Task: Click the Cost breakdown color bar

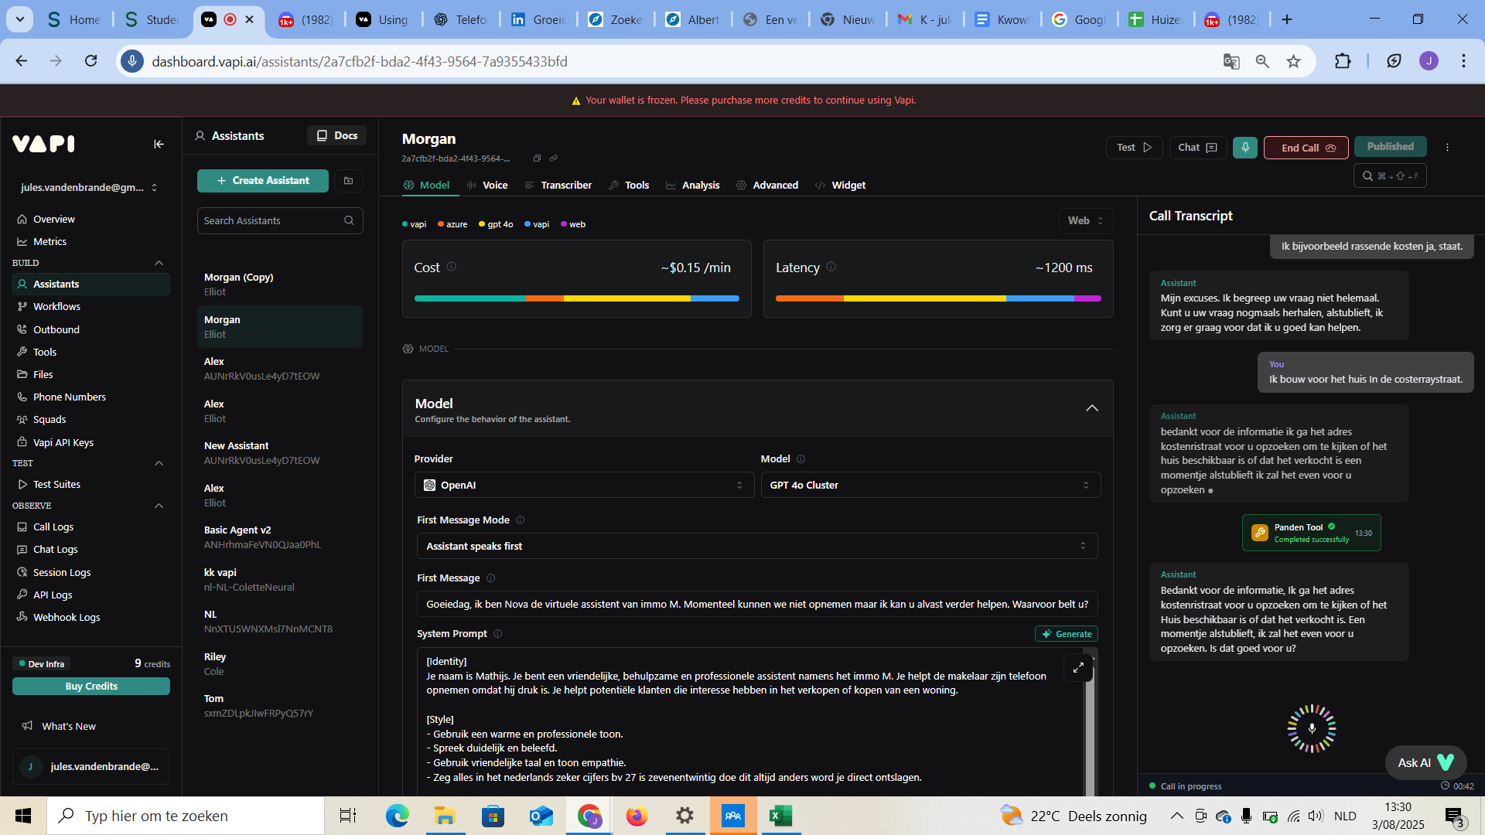Action: tap(576, 298)
